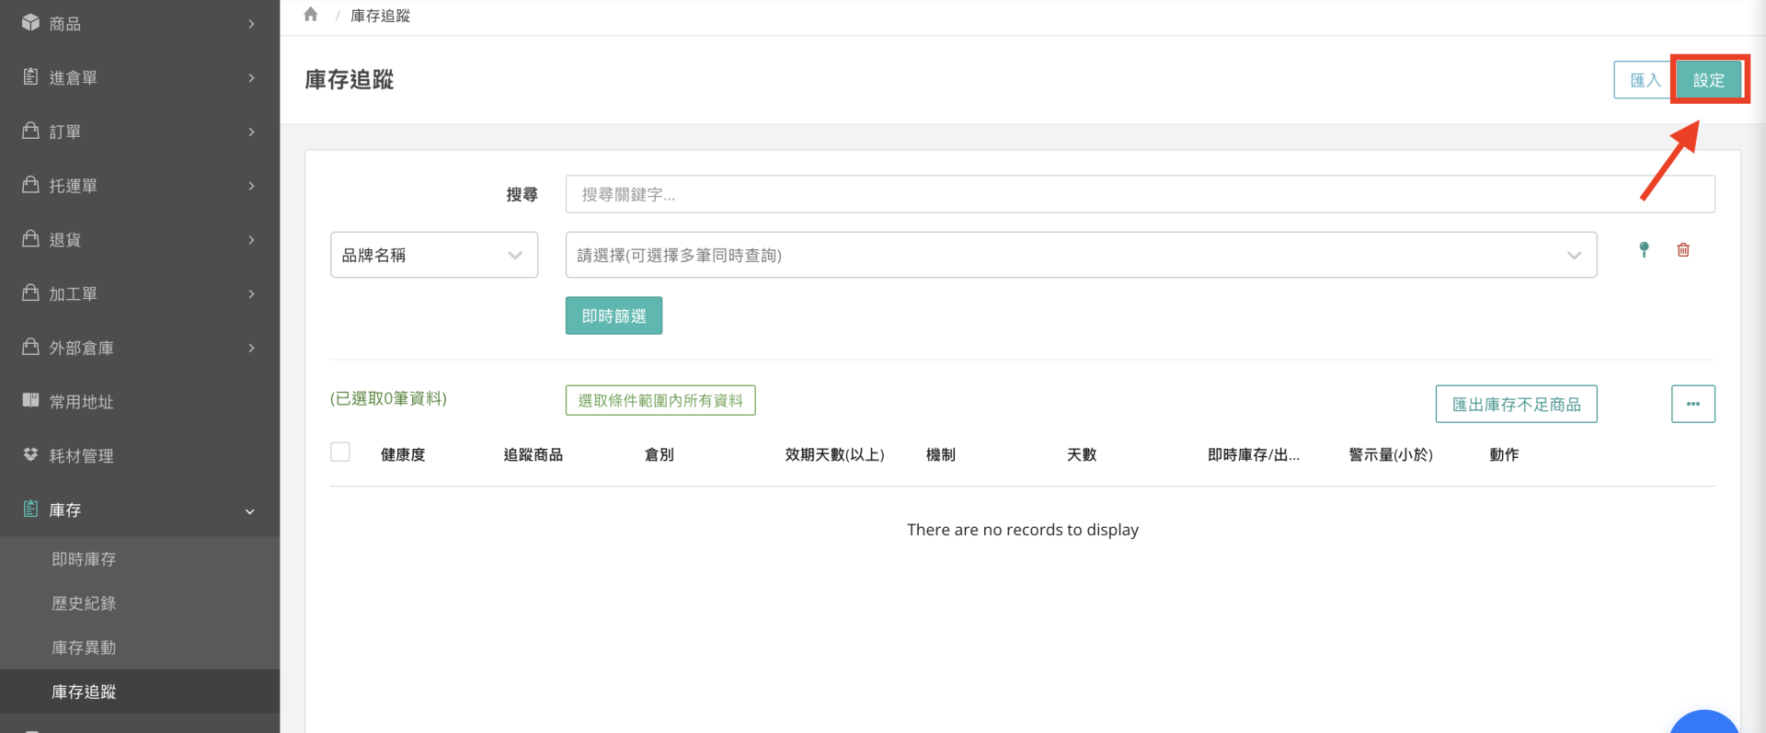Click the green pin filter icon
Image resolution: width=1766 pixels, height=733 pixels.
(x=1644, y=250)
